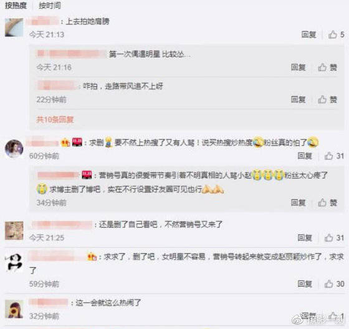Like the 还是删了自己看吧 comment

coord(334,238)
